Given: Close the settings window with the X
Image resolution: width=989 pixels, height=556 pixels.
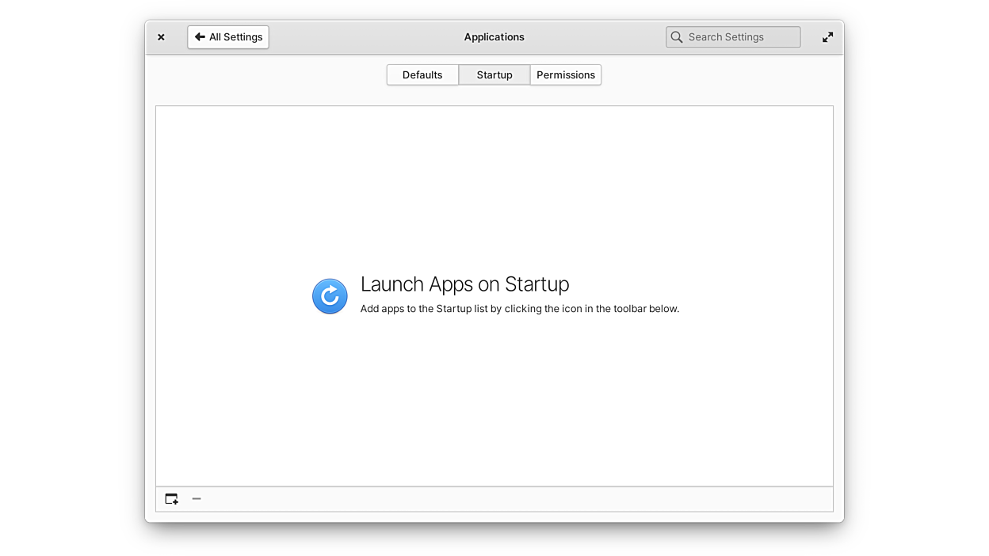Looking at the screenshot, I should [x=161, y=37].
